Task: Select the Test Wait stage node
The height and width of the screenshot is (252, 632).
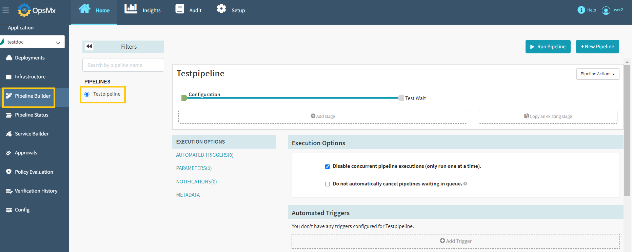Action: pos(401,98)
